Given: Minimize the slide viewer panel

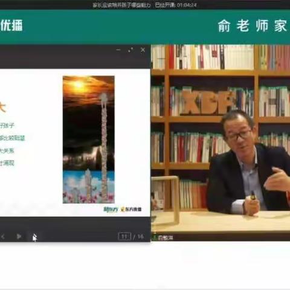Looking at the screenshot, I should pos(118,50).
